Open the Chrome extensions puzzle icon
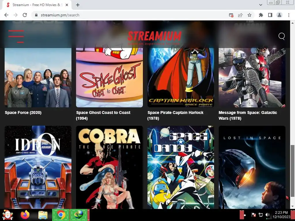The image size is (295, 221). [261, 15]
